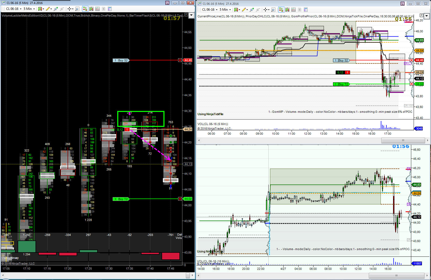431x280 pixels.
Task: Select the Buy S2 order label in top-right chart
Action: 341,60
